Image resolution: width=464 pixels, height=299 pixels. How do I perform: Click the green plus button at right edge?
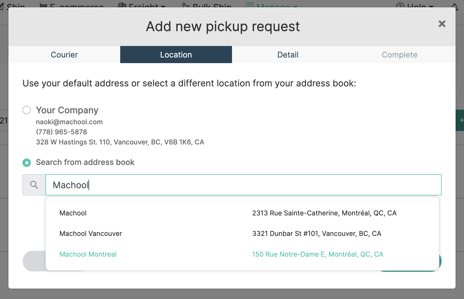(x=461, y=120)
